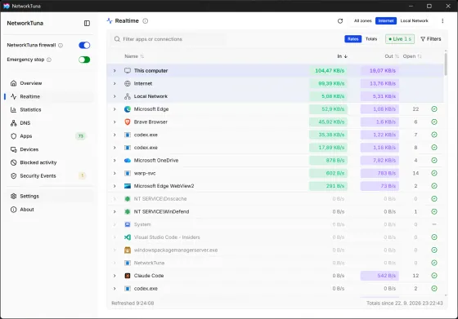Sort by the Open column header
This screenshot has width=458, height=319.
(x=412, y=56)
